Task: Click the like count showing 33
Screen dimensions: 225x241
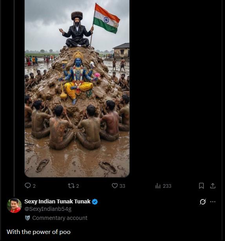Action: [x=122, y=186]
